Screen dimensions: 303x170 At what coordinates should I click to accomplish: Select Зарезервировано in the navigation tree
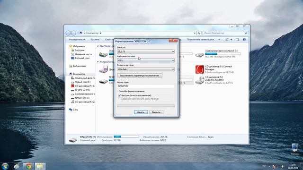(x=85, y=94)
